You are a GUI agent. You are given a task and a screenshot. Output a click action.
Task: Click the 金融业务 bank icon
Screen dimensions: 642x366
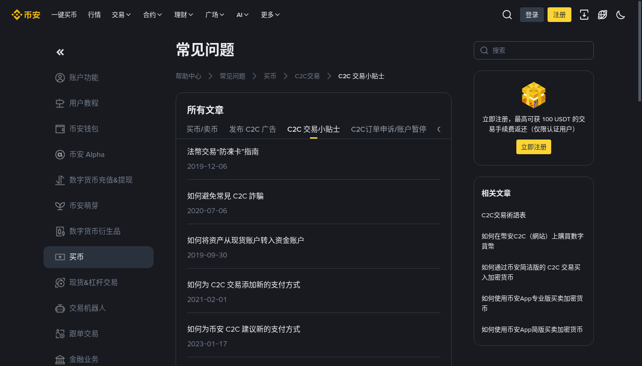pos(60,360)
